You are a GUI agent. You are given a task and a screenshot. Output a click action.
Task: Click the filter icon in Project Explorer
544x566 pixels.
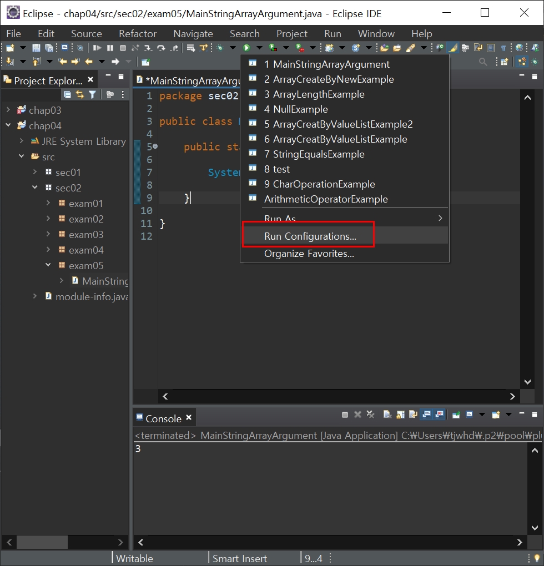tap(93, 94)
